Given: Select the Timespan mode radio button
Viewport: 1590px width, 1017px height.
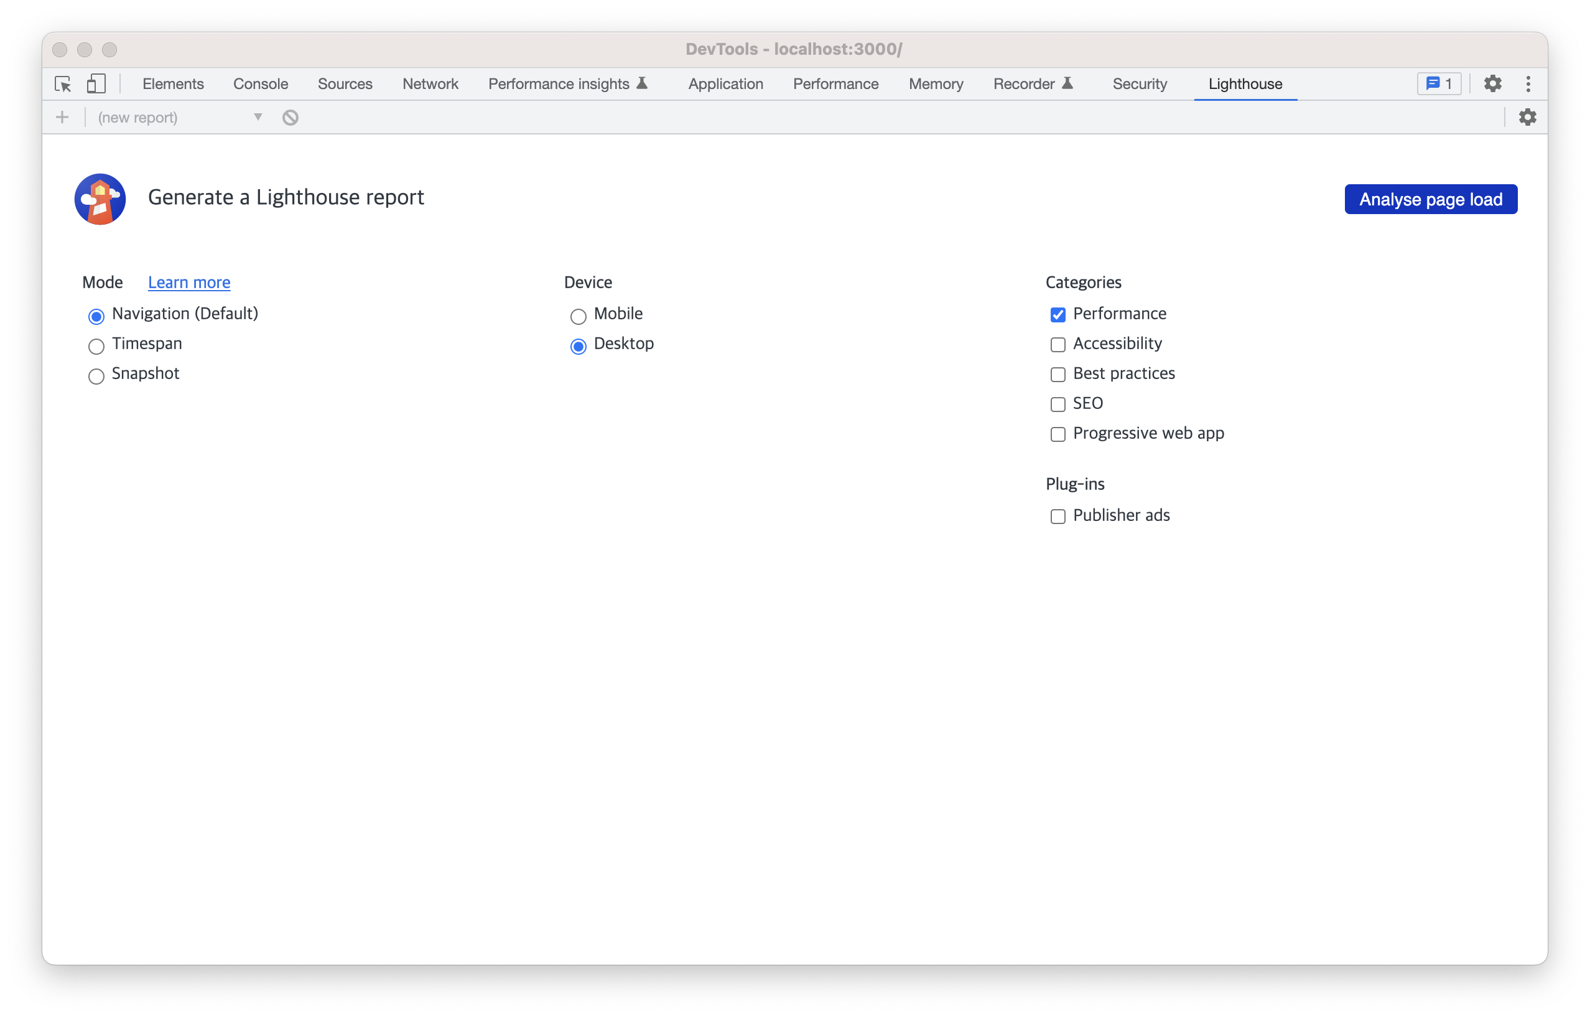Looking at the screenshot, I should tap(96, 346).
